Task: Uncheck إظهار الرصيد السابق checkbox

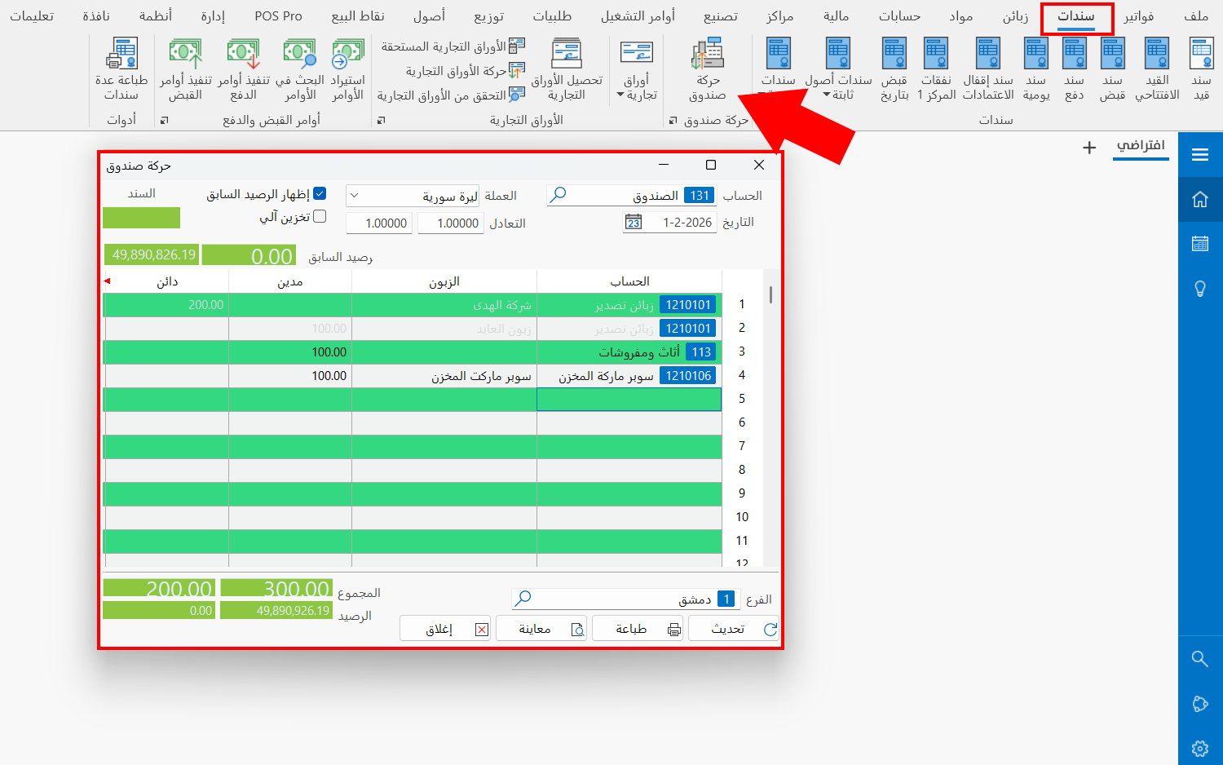Action: [x=320, y=194]
